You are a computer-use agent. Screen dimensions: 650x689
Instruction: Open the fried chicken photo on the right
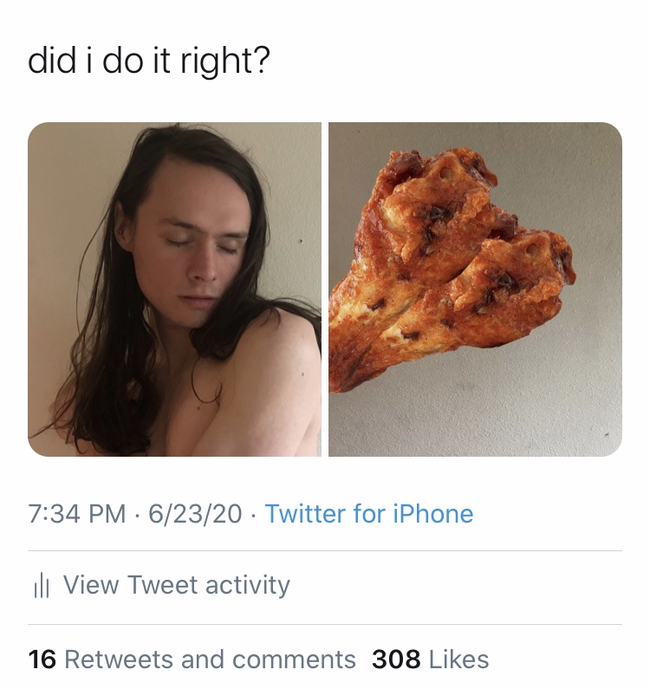pyautogui.click(x=475, y=289)
